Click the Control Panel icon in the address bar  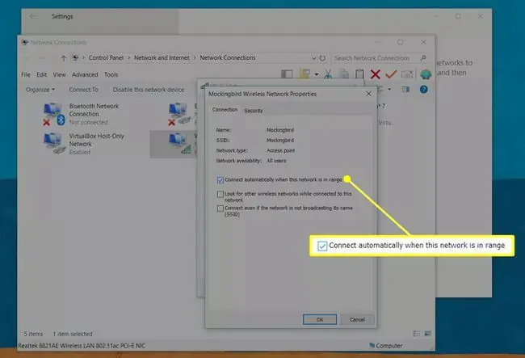(75, 58)
